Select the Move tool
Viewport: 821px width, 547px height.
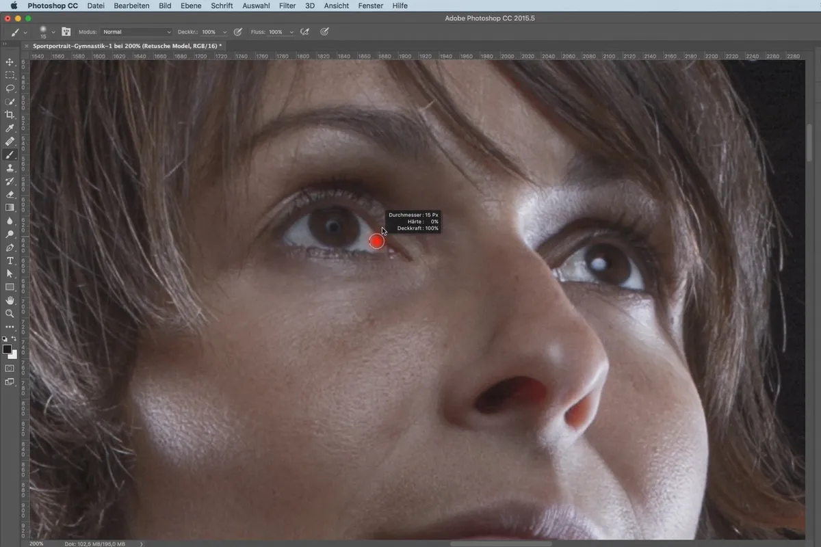10,62
